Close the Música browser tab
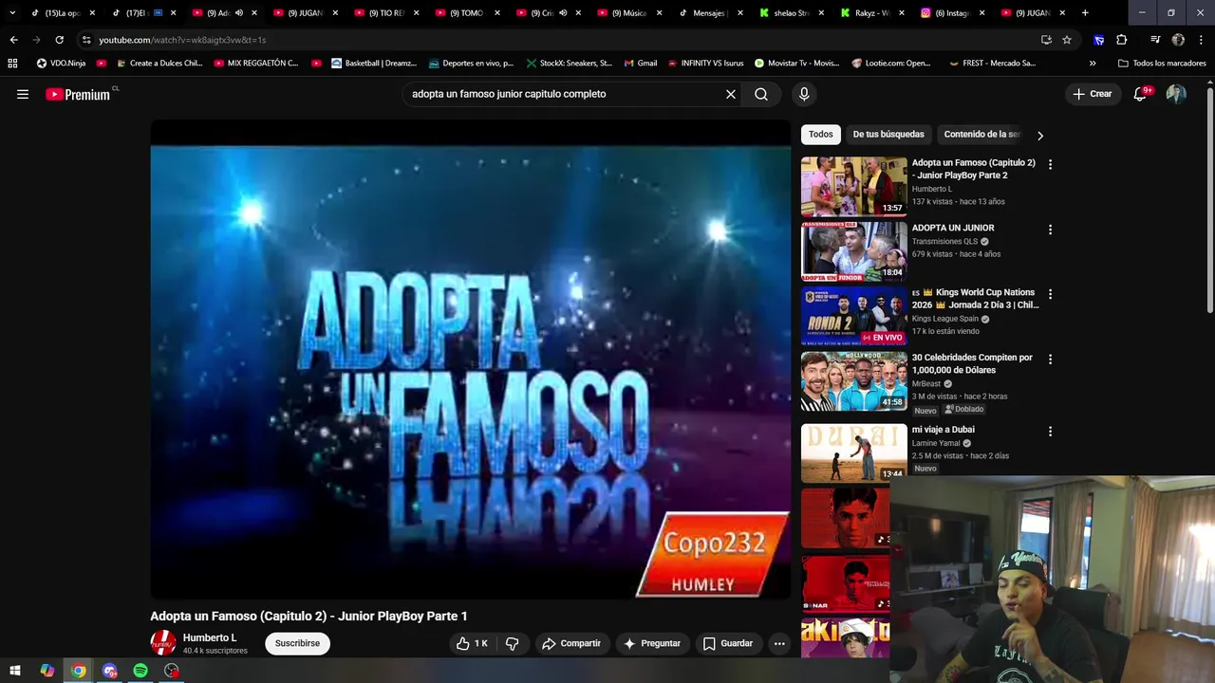Screen dimensions: 1215x683 coord(659,13)
